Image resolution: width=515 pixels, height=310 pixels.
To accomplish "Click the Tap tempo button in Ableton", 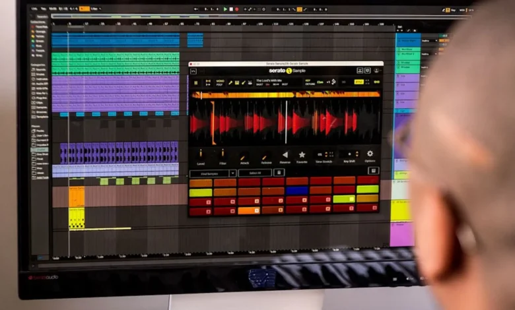I will [43, 9].
